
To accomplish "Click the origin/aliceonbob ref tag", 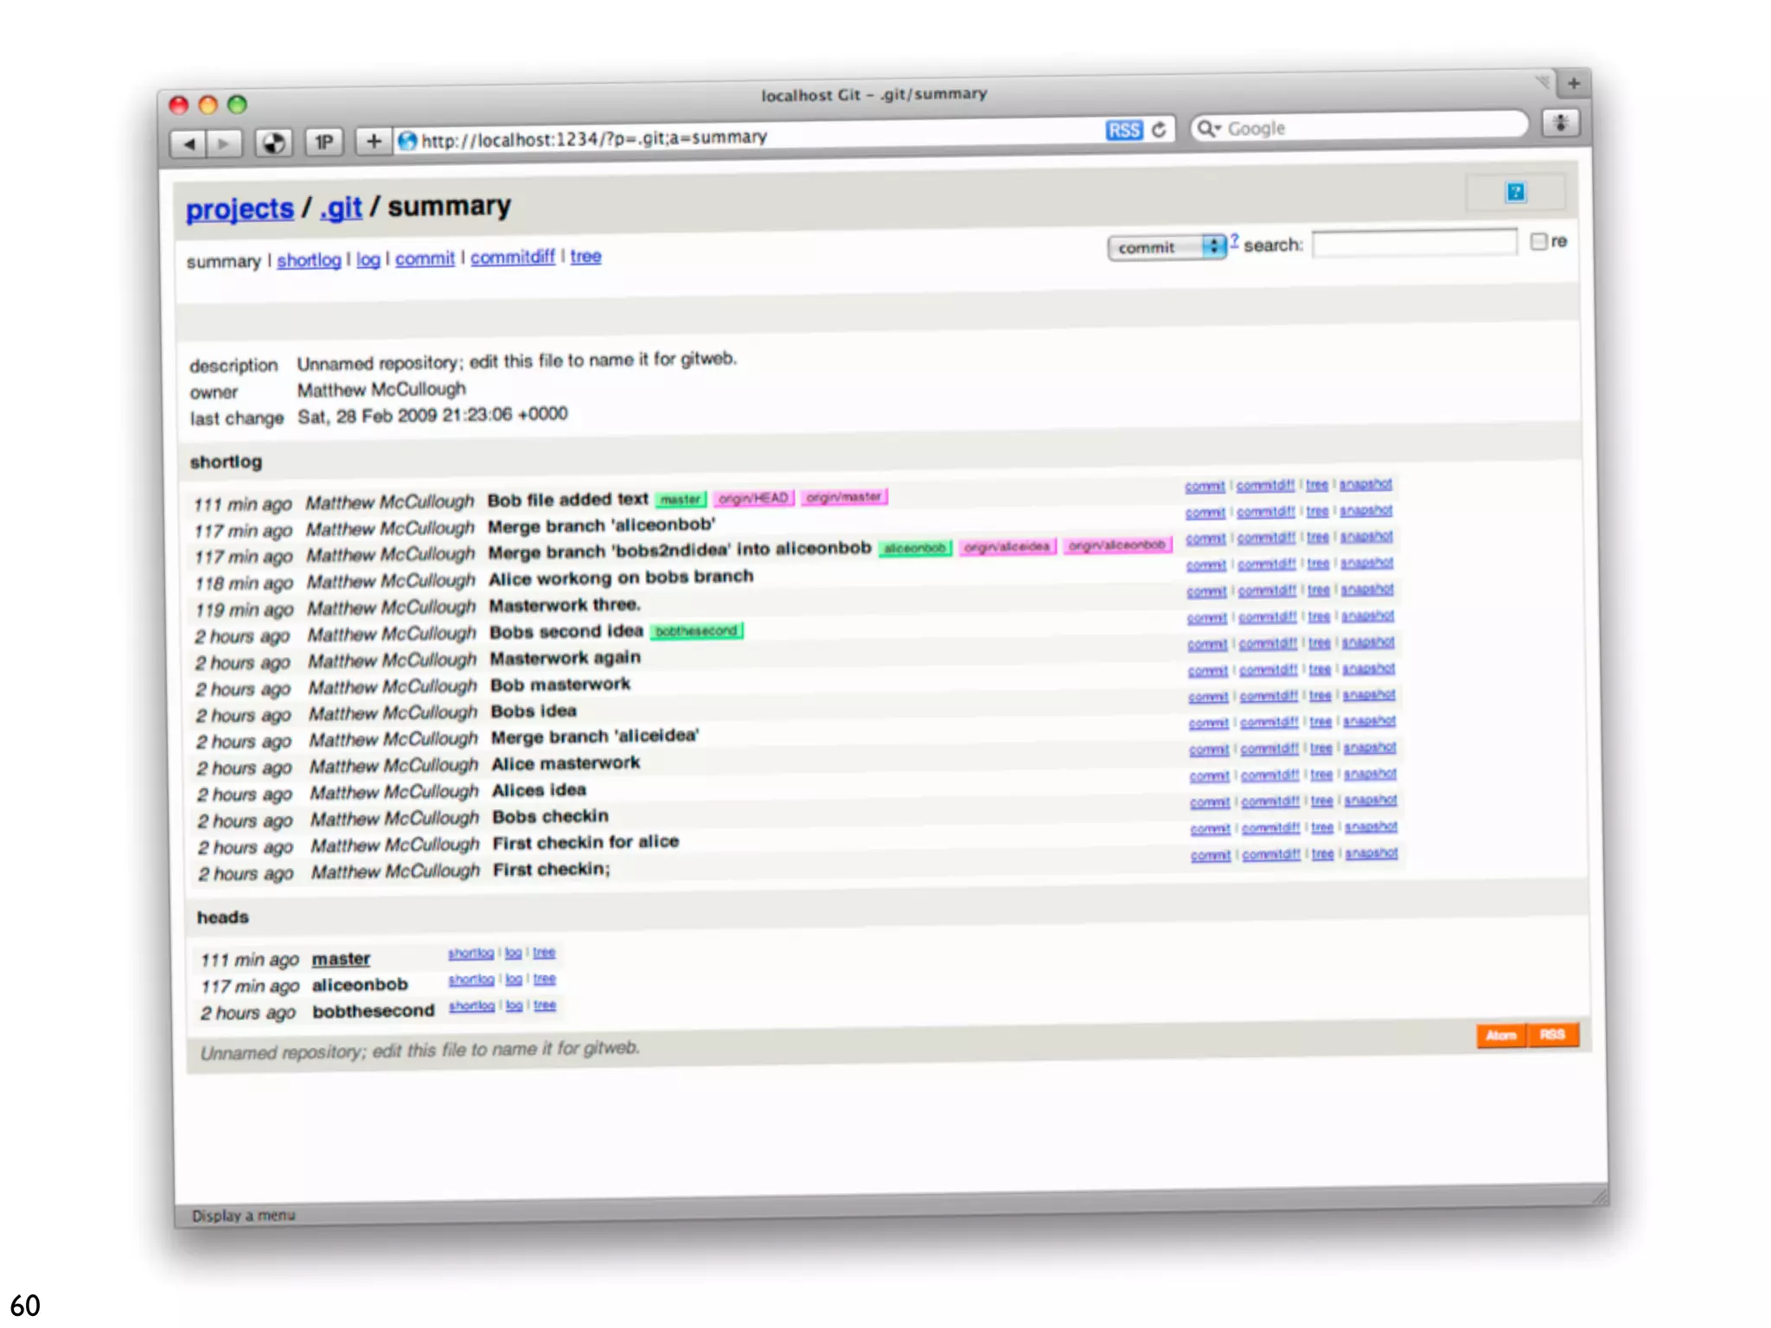I will pyautogui.click(x=1116, y=545).
